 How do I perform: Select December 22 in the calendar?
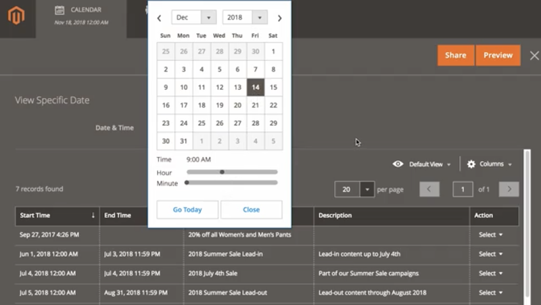click(x=273, y=105)
